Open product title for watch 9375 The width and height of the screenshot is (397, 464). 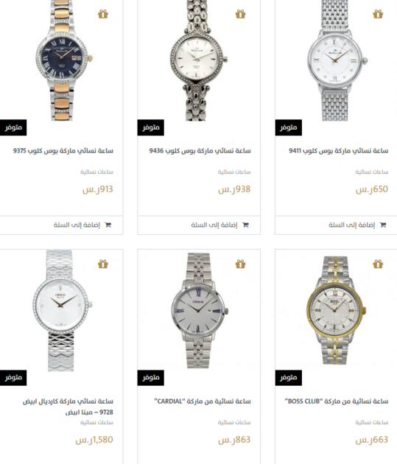(x=63, y=151)
